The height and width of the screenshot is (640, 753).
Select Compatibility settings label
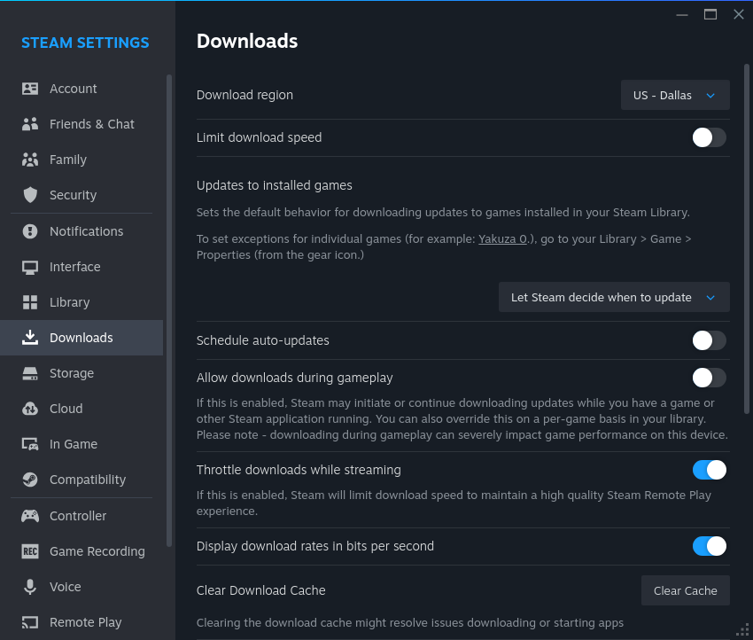[88, 480]
